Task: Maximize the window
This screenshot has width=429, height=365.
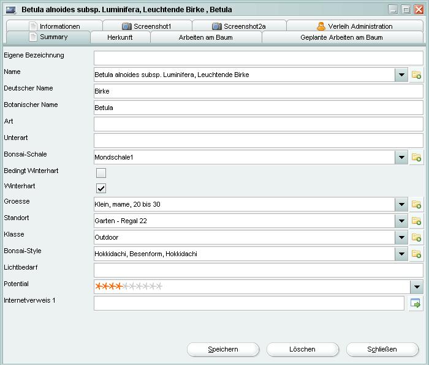Action: (x=406, y=10)
